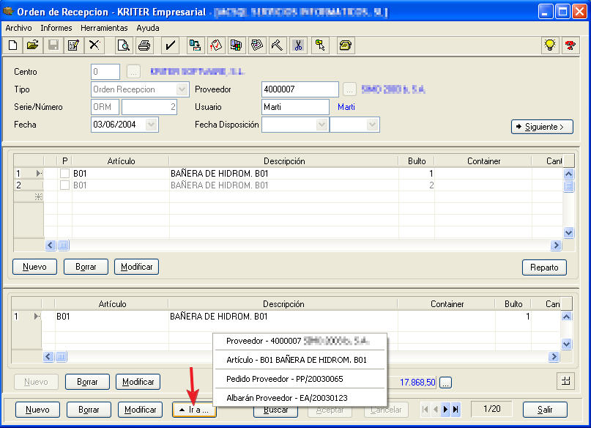Click the pointer-with-key toolbar icon

320,45
